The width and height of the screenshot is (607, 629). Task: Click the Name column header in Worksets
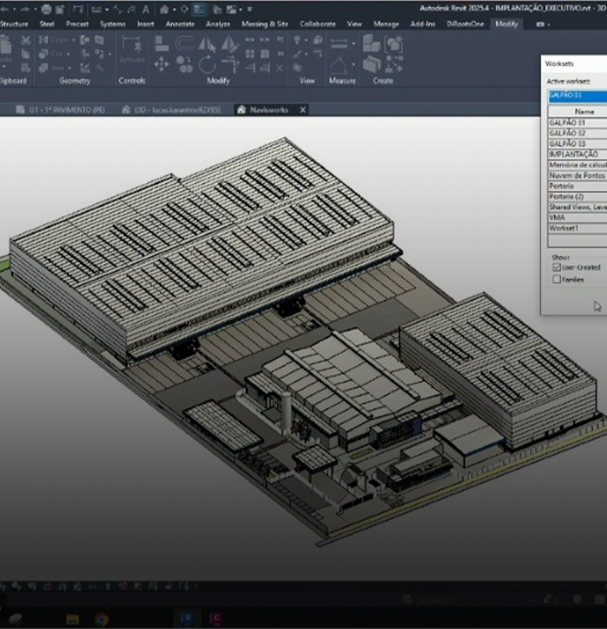click(583, 111)
